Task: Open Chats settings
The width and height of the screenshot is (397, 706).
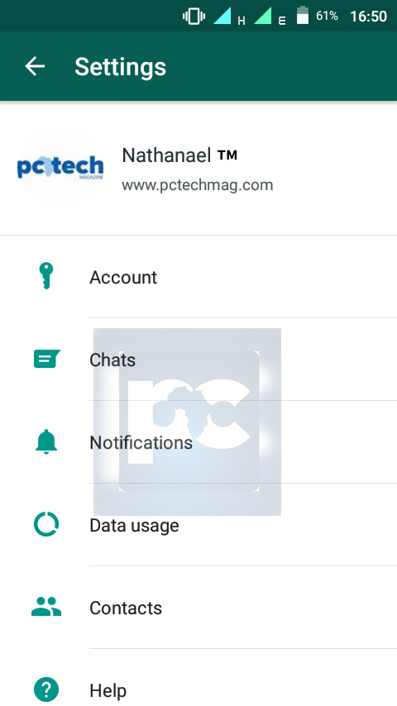Action: click(x=198, y=360)
